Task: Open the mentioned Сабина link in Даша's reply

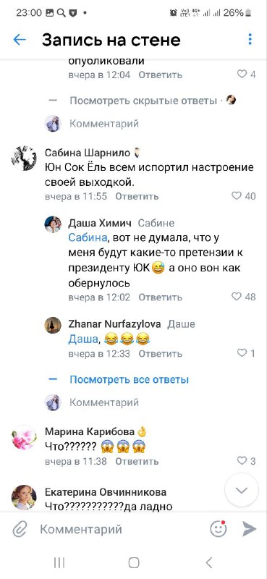Action: pos(88,237)
